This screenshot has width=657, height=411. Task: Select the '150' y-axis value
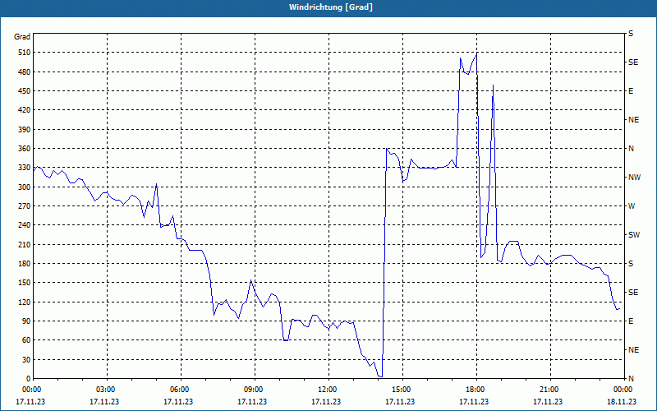pos(25,283)
